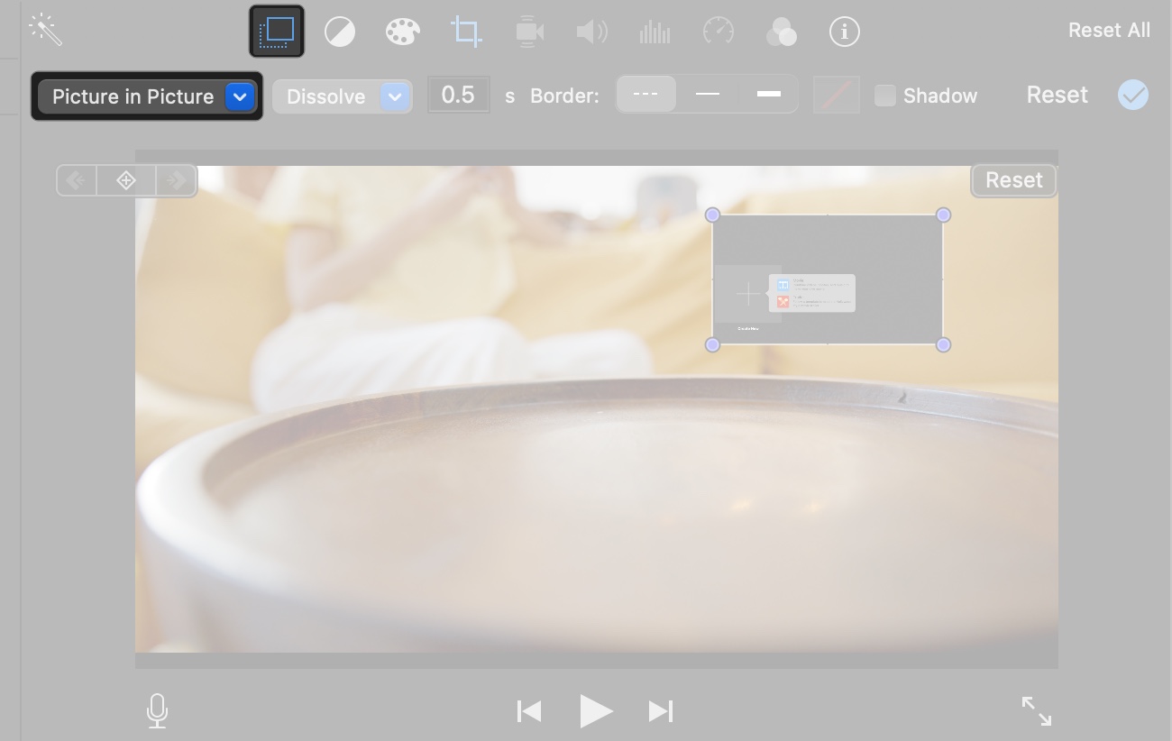This screenshot has height=741, width=1172.
Task: Open the Volume controls
Action: pos(592,32)
